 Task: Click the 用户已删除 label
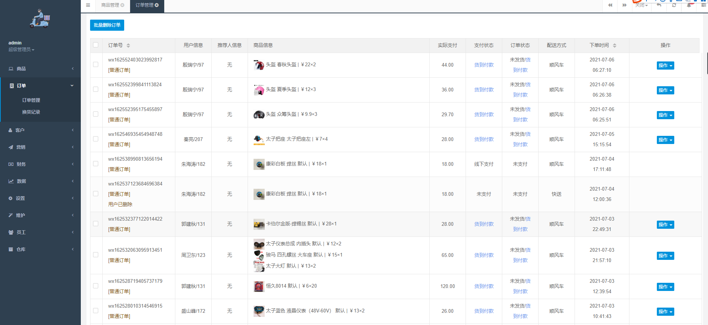pos(120,204)
